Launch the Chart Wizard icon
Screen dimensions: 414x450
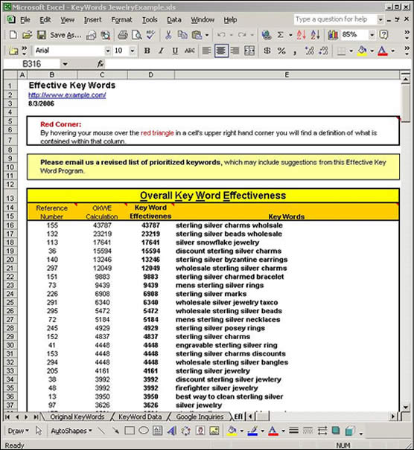(333, 35)
